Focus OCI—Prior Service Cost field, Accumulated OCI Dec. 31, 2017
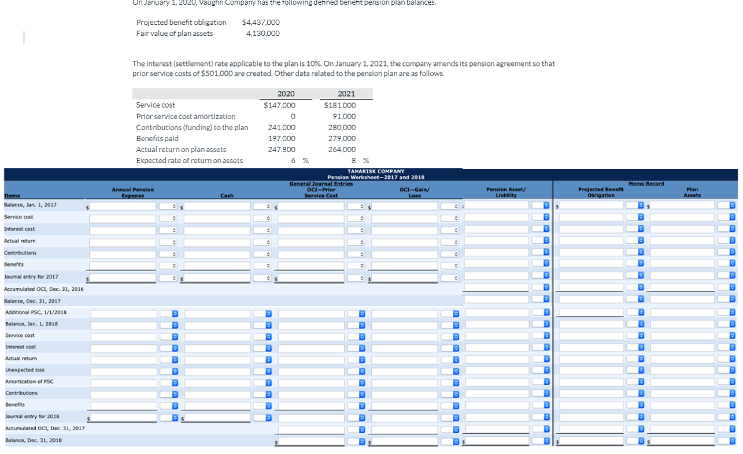Viewport: 743px width, 454px height. (312, 430)
